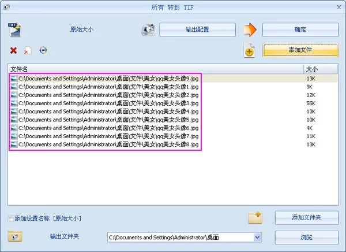Viewport: 346px width, 252px height.
Task: Click the TIFF format icon
Action: tap(14, 29)
